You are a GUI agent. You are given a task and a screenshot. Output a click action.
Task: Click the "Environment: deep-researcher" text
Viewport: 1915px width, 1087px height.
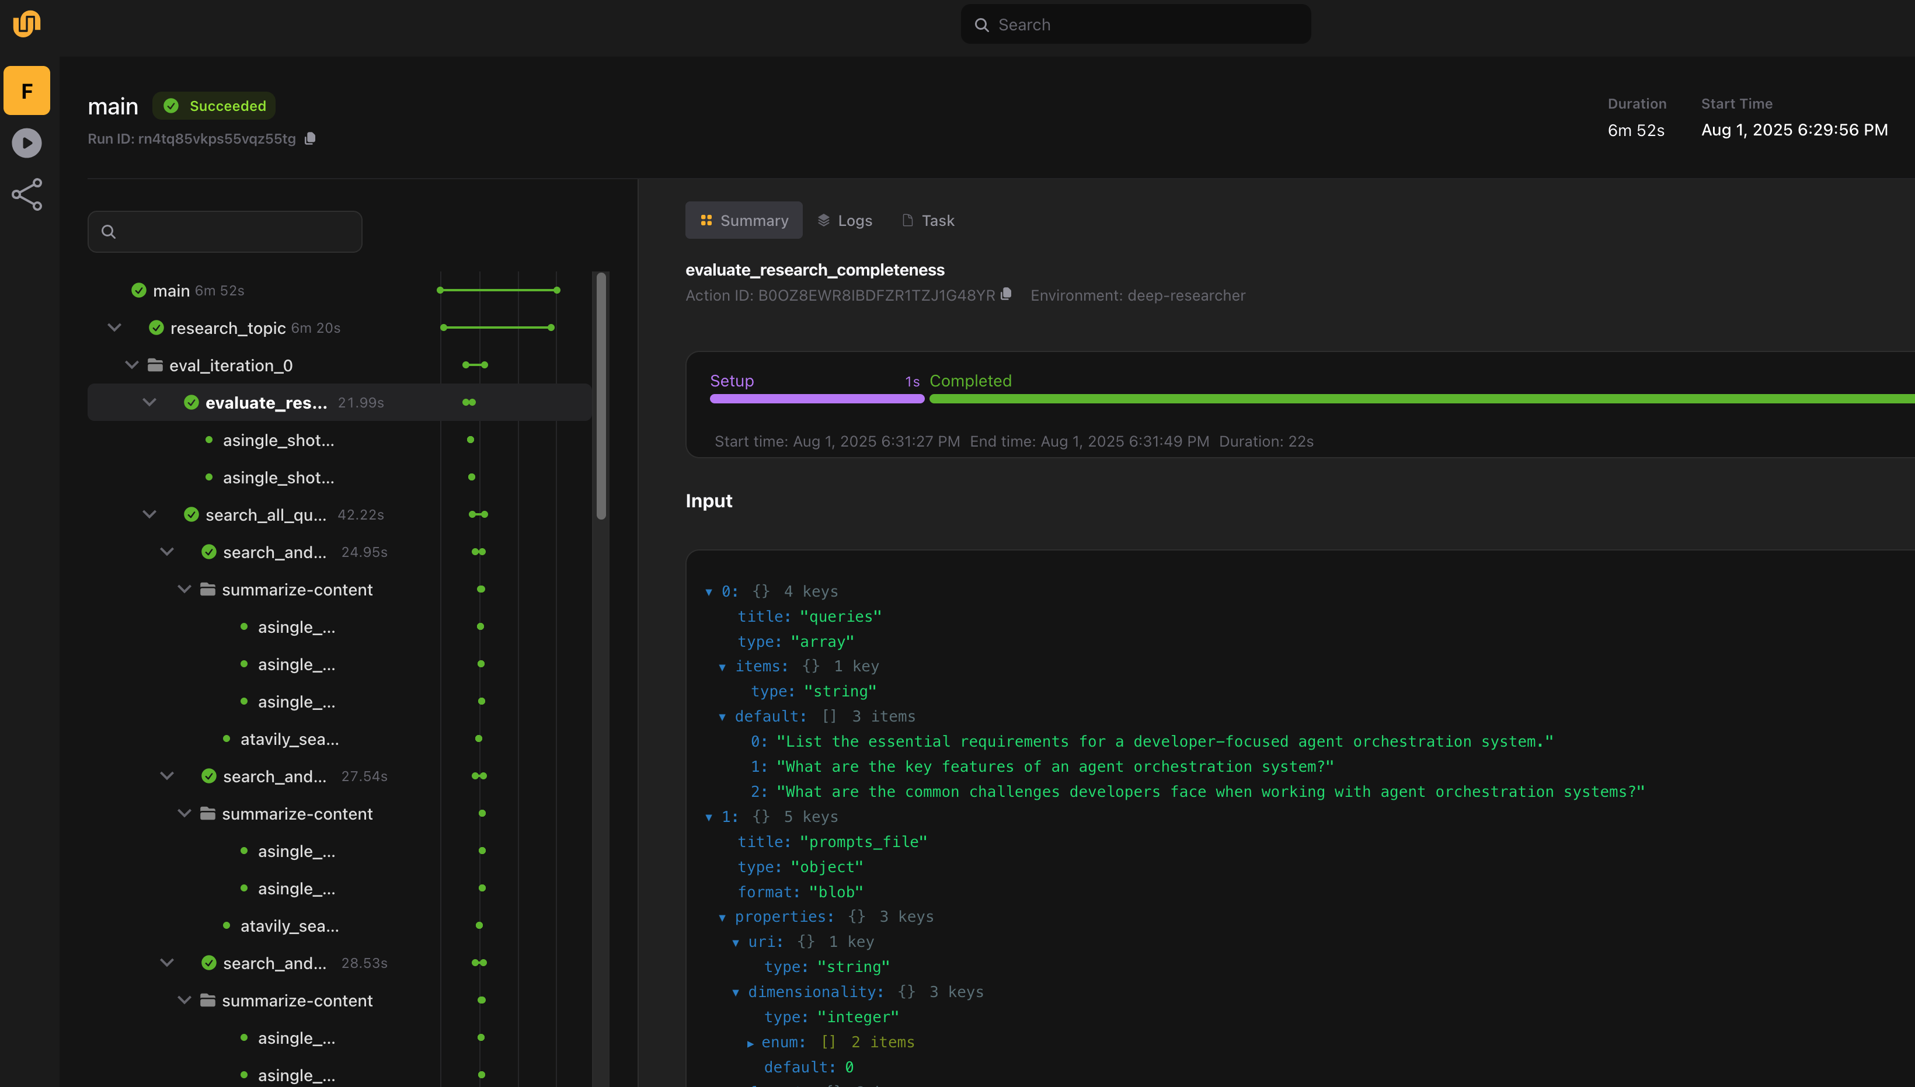(1138, 295)
